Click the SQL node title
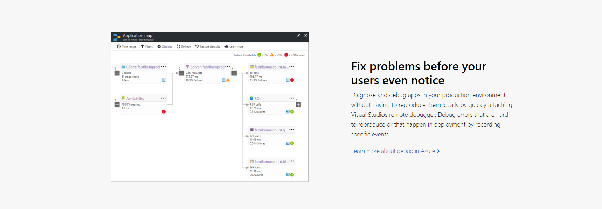The width and height of the screenshot is (602, 209). click(x=258, y=99)
